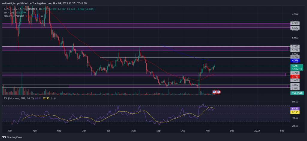Screen dimensions: 307x141
Task: Click the 7.500 price axis value
Action: (x=295, y=14)
